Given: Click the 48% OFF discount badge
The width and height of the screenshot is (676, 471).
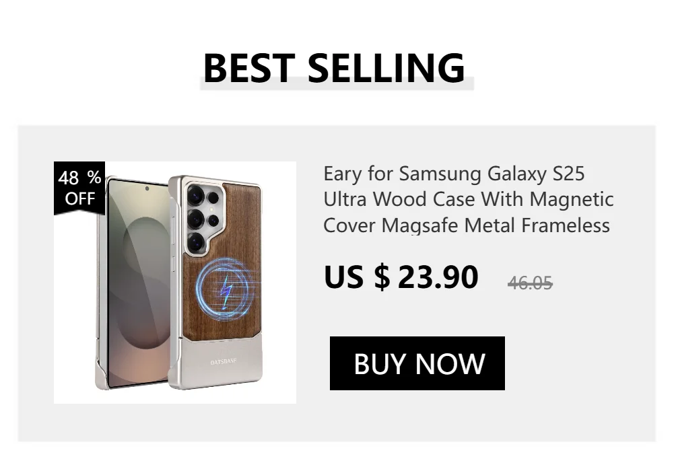Looking at the screenshot, I should click(x=79, y=188).
